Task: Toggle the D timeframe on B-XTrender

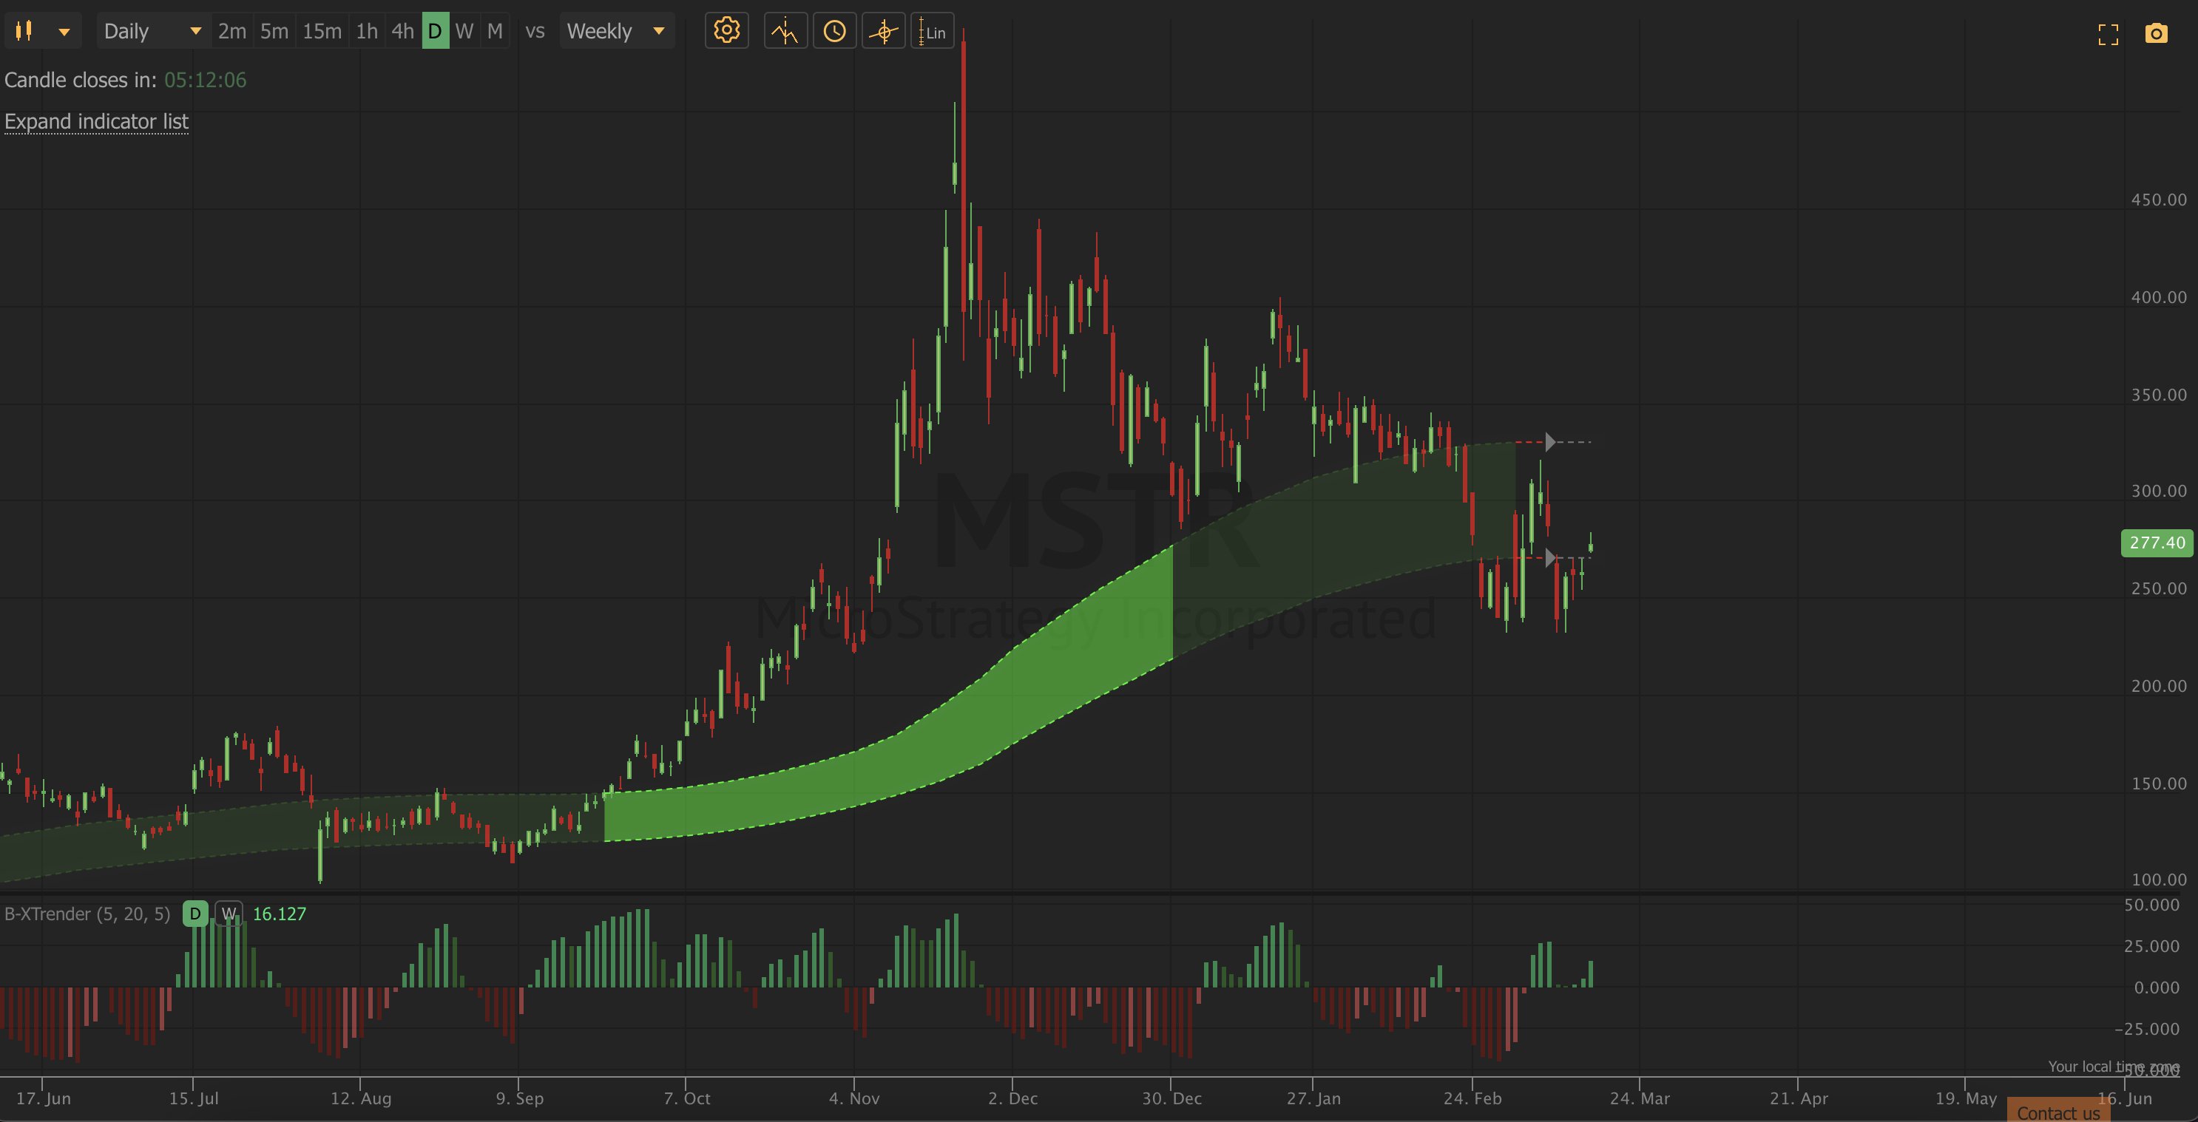Action: [195, 914]
